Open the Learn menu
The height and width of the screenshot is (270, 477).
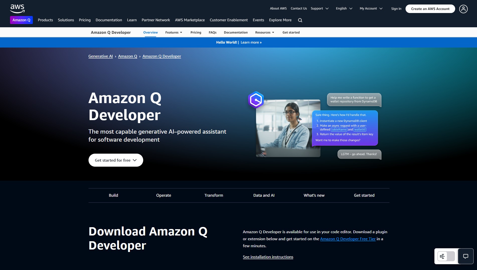(x=132, y=20)
